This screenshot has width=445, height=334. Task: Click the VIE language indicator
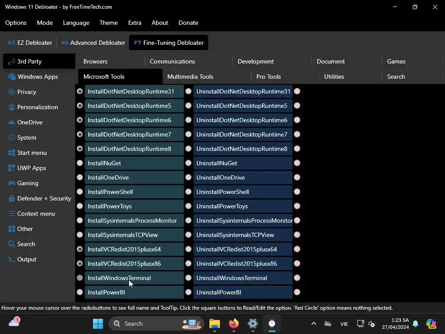click(x=344, y=324)
